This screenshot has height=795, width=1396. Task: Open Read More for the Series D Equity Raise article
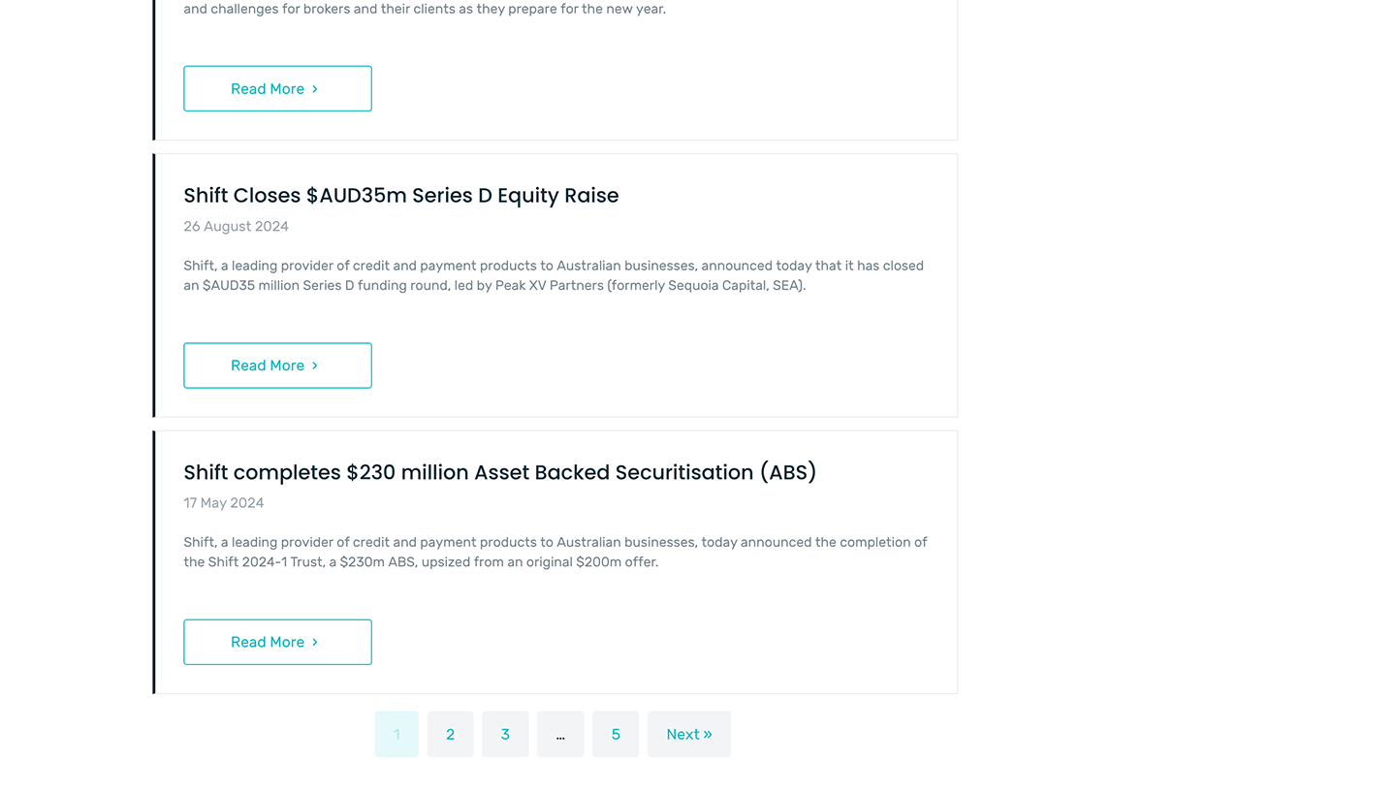point(277,366)
